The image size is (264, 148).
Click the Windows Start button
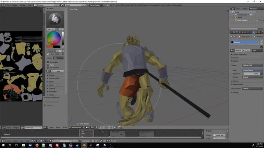pos(3,145)
